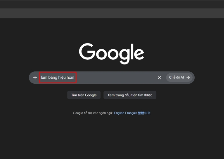Image resolution: width=224 pixels, height=159 pixels.
Task: Place cursor on word làm in query
Action: pyautogui.click(x=44, y=78)
